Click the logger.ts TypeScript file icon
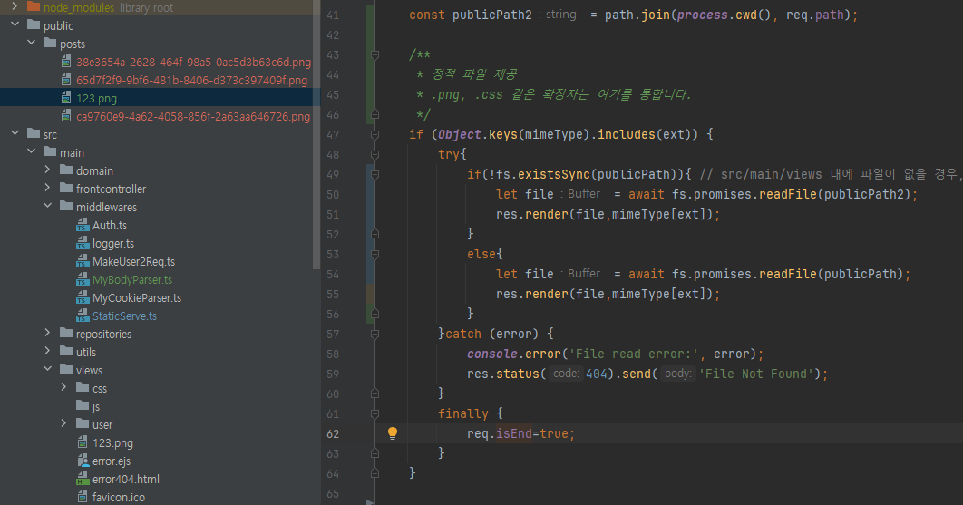Viewport: 963px width, 505px height. 83,243
